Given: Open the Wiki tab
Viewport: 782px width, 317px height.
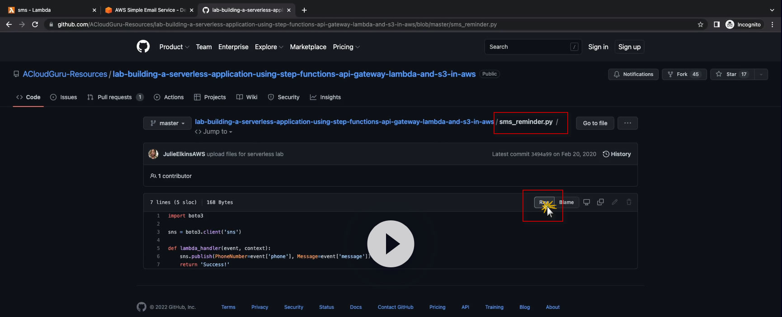Looking at the screenshot, I should 247,97.
